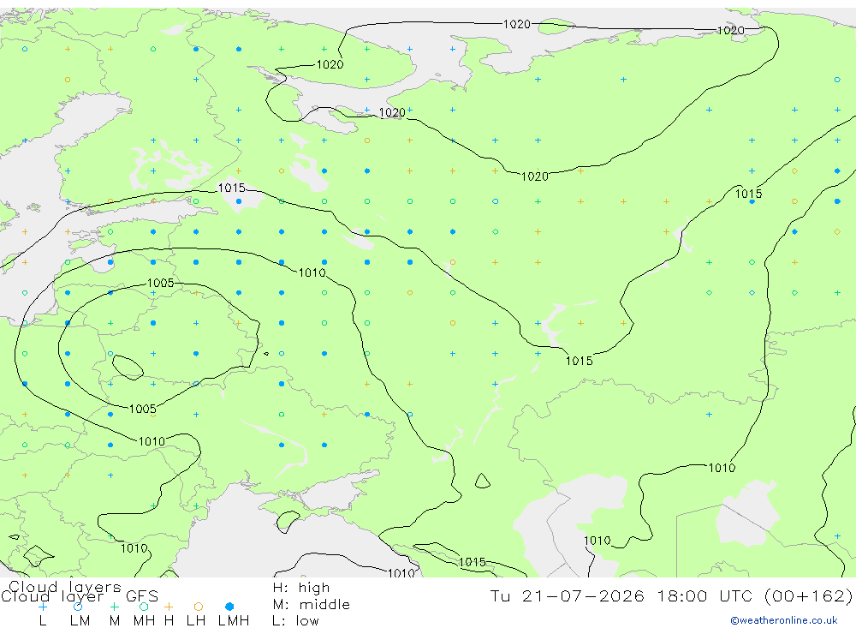
Task: Click the small oval contour inside the 1005 low
Action: click(128, 368)
